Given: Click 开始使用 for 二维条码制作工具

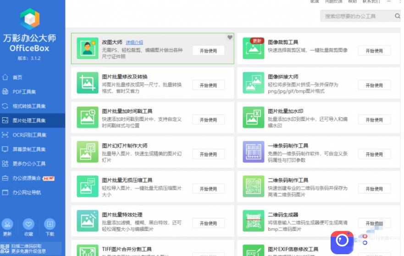Looking at the screenshot, I should tap(374, 189).
